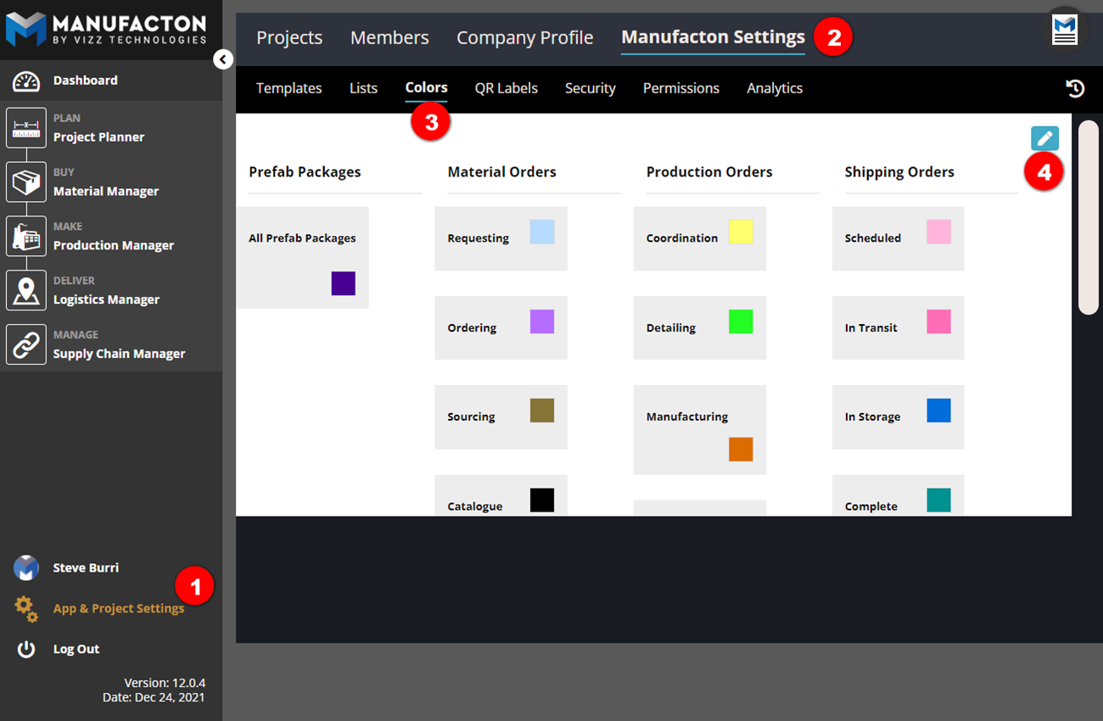Open the QR Labels tab

(x=506, y=88)
